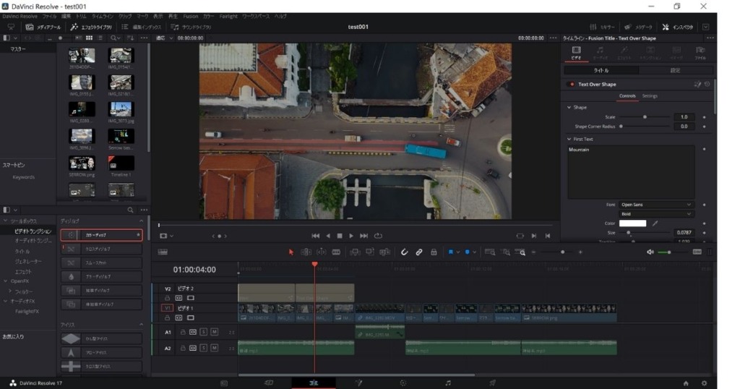Screen dimensions: 740x389
Task: Collapse the Shape section in inspector
Action: click(x=569, y=107)
